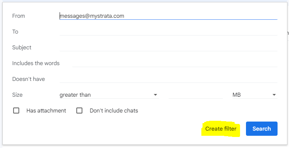Viewport: 289px width, 148px height.
Task: Click the empty size value input
Action: pyautogui.click(x=196, y=95)
